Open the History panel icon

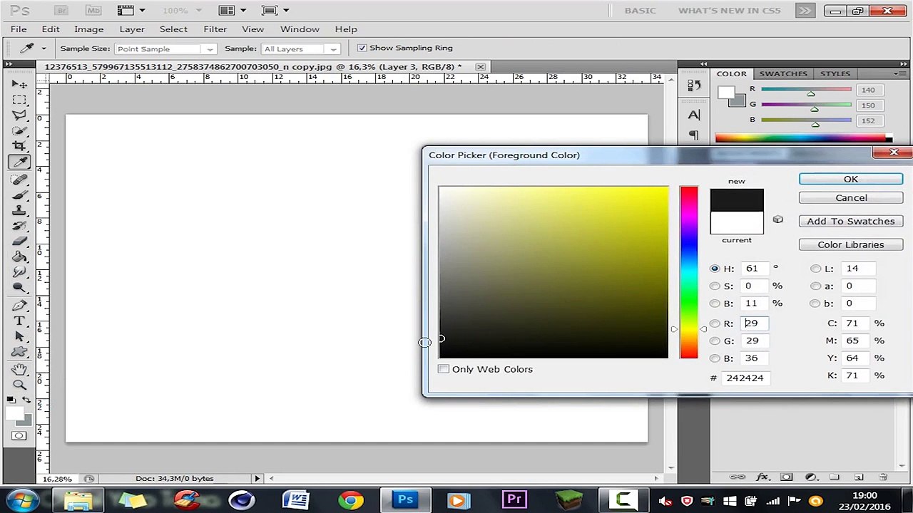pos(694,85)
